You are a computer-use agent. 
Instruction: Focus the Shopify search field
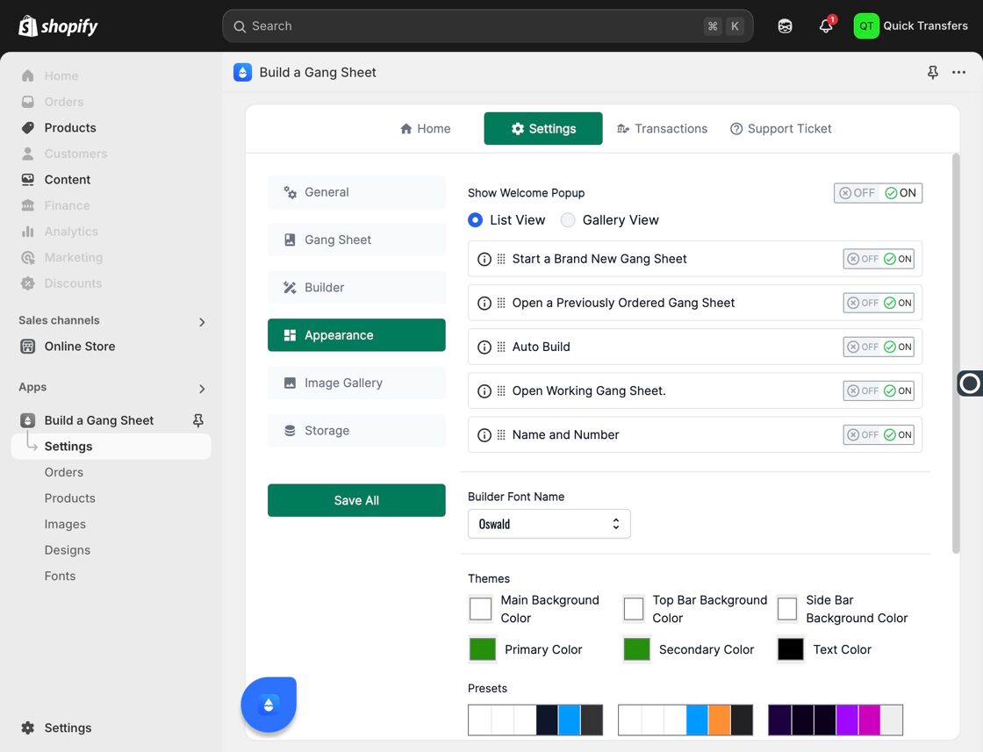[x=487, y=26]
